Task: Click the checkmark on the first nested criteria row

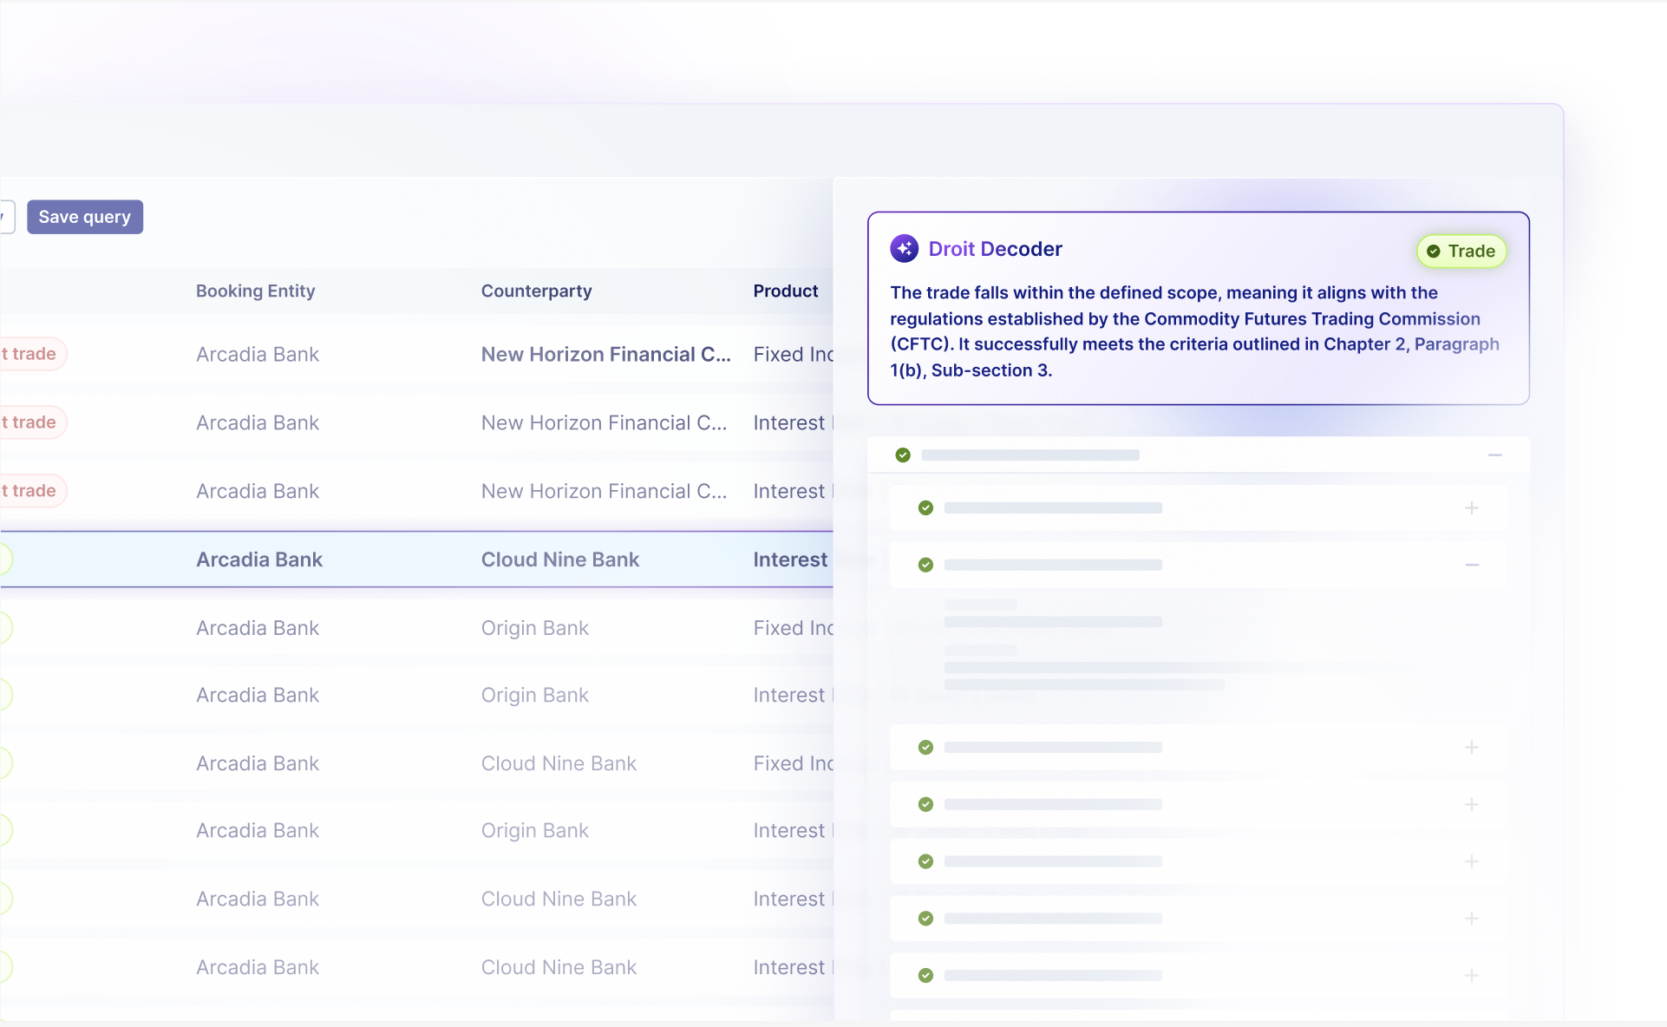Action: click(x=925, y=508)
